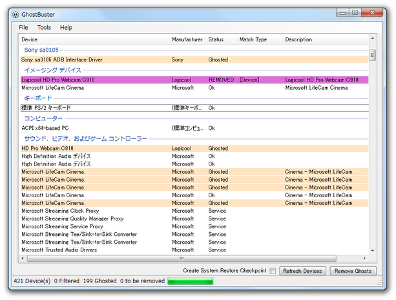This screenshot has height=300, width=396.
Task: Click the vertical scrollbar up arrow
Action: 373,38
